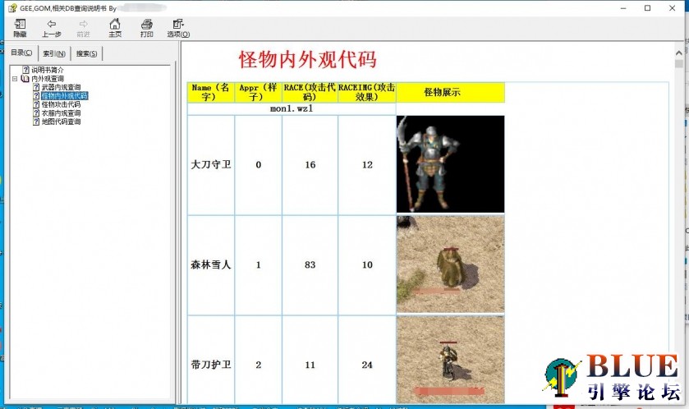The height and width of the screenshot is (409, 689).
Task: Click the help icon beside 衣服内观查询
Action: (x=36, y=113)
